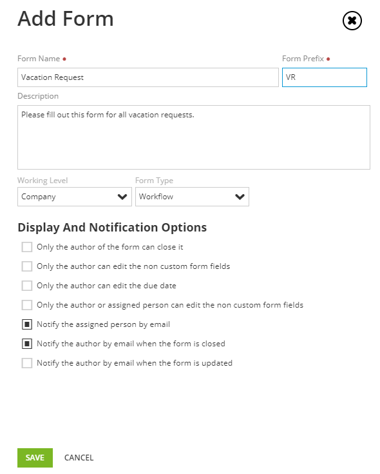Check 'Only the author or assigned person can edit' option
Viewport: 380px width, 474px height.
[x=27, y=305]
